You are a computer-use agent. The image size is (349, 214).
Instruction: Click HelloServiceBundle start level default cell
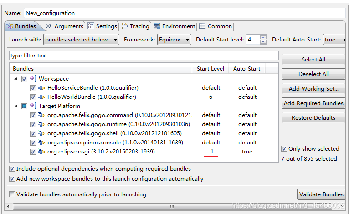[212, 88]
